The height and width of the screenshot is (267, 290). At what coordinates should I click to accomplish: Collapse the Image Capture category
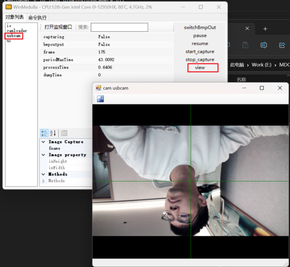[43, 142]
